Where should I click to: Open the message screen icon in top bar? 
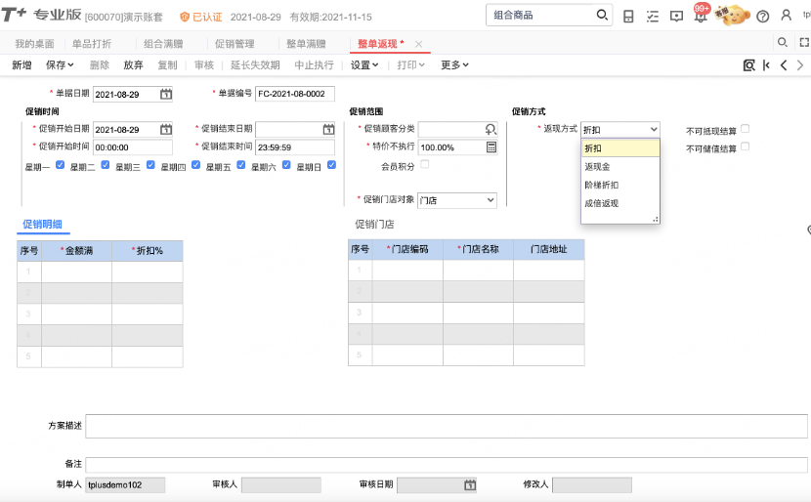(x=676, y=16)
